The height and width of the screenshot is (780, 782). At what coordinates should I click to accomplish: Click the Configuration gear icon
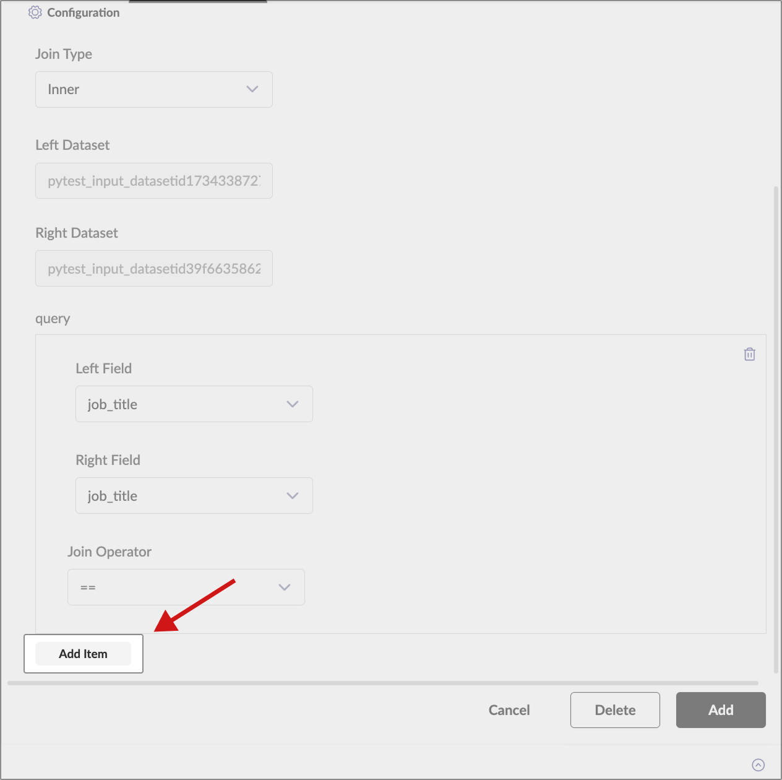point(35,12)
